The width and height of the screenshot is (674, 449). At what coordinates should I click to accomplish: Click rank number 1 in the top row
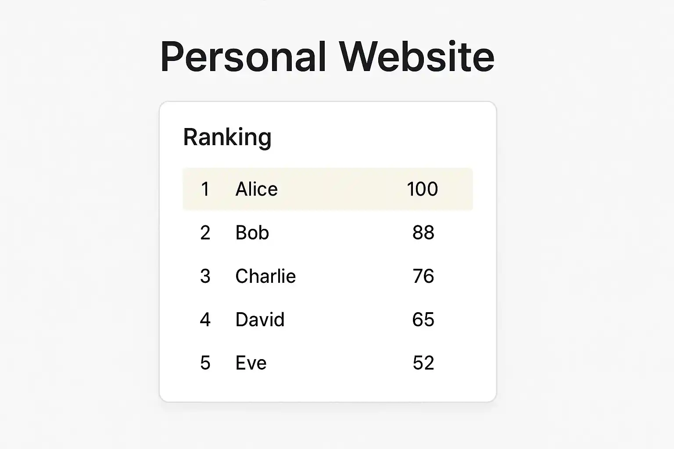205,189
